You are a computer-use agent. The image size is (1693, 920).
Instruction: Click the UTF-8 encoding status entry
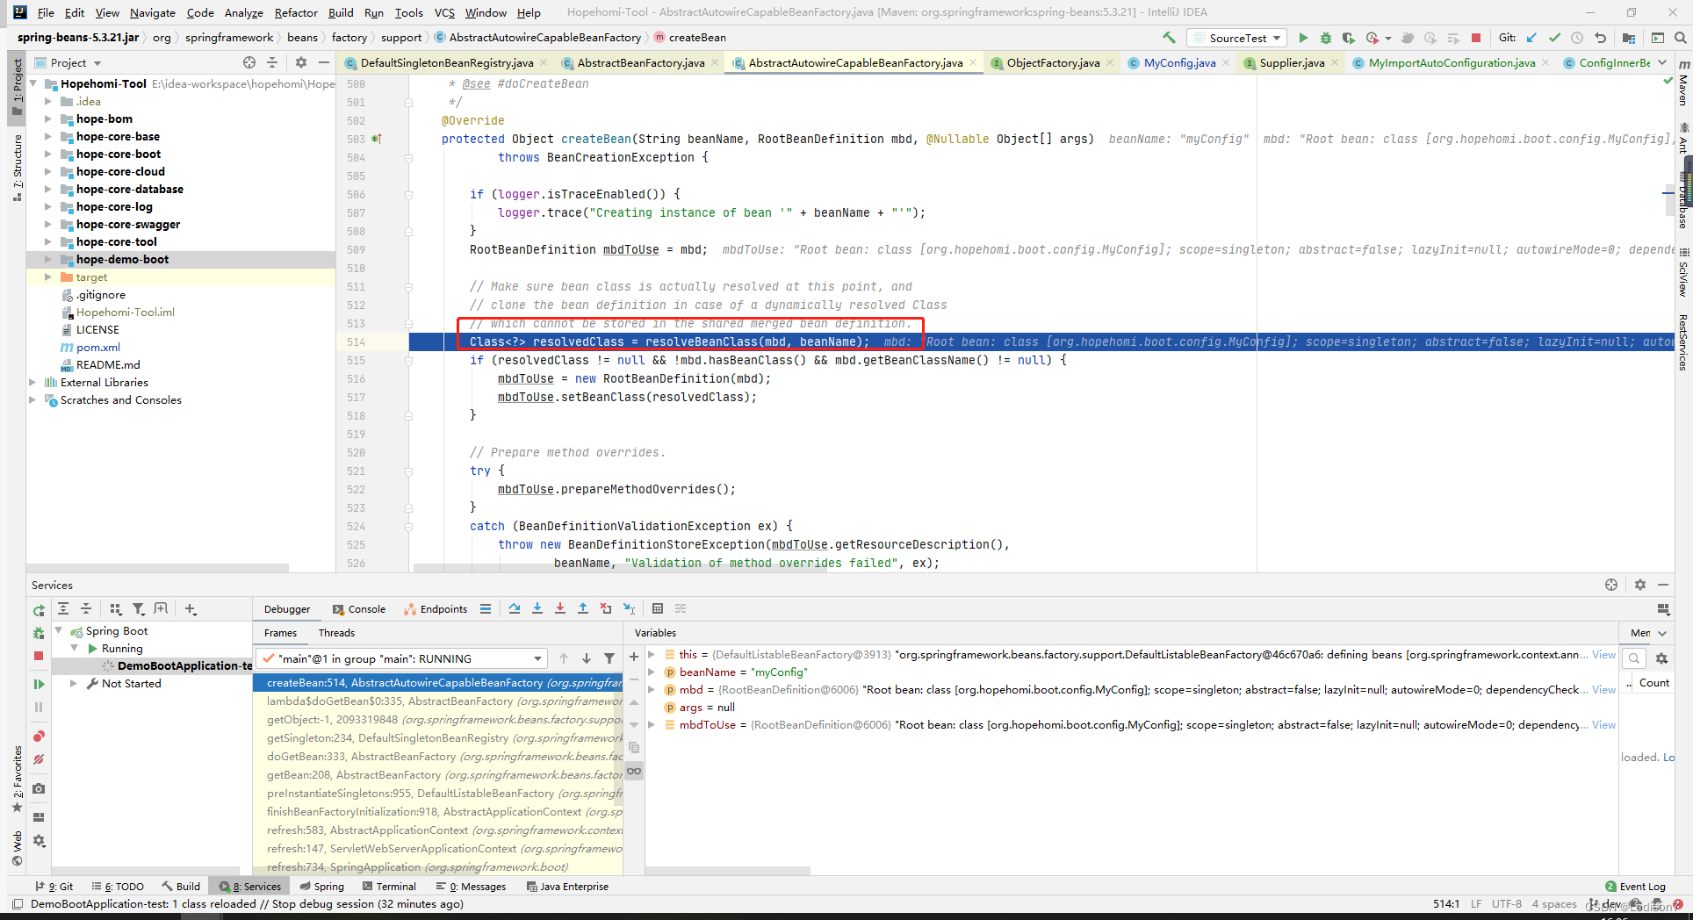coord(1506,903)
